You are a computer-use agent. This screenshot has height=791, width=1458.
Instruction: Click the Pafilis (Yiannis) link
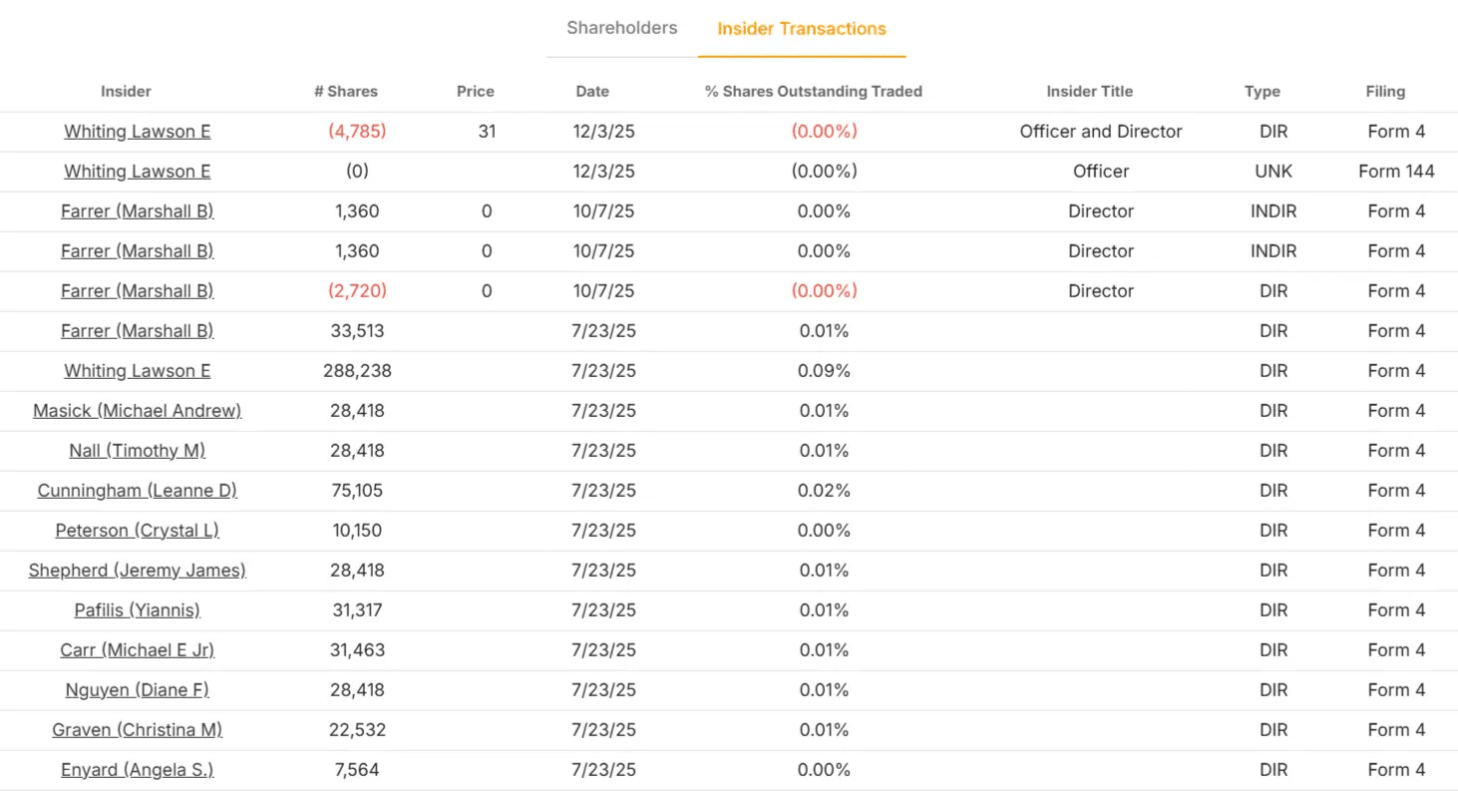point(137,610)
